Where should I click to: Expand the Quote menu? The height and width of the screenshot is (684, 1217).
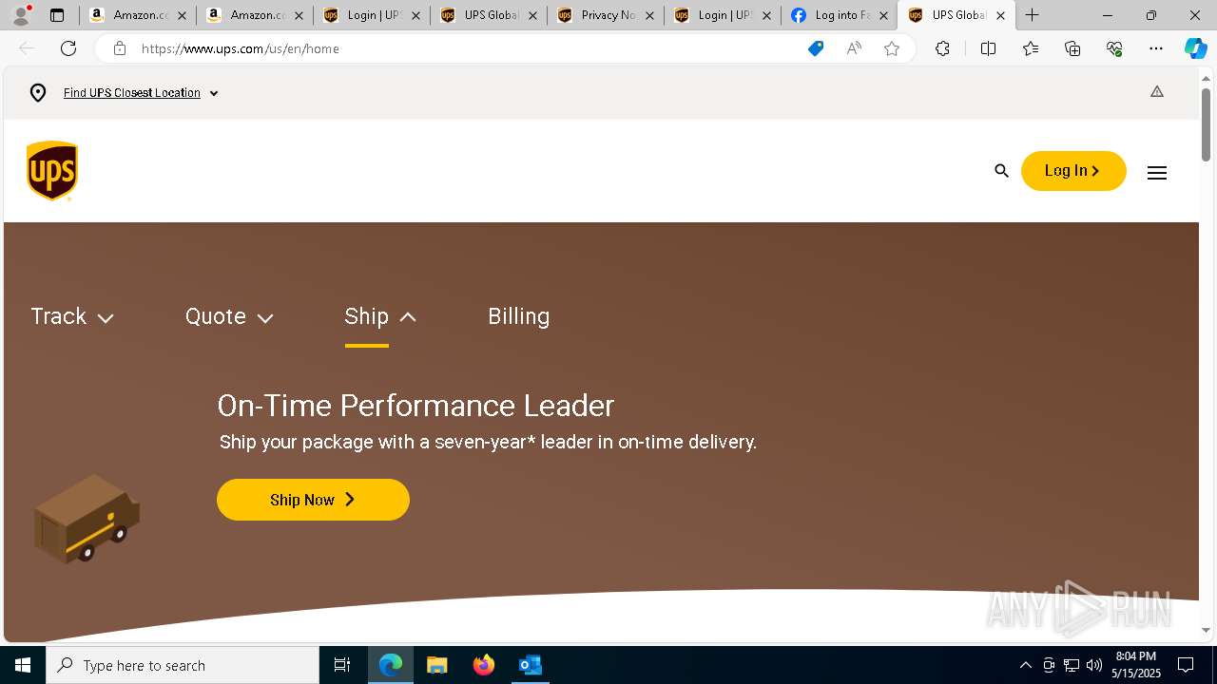(229, 316)
